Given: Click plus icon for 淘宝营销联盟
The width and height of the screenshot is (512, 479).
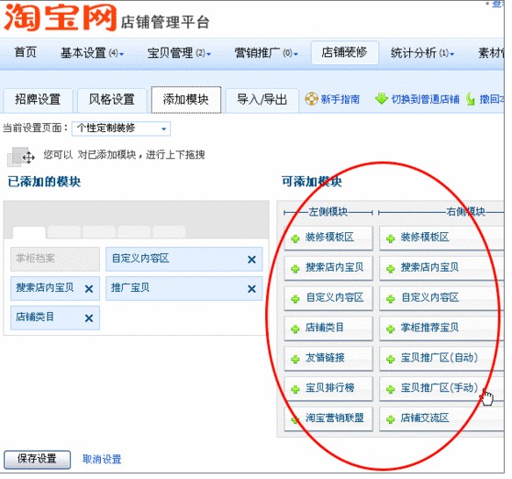Looking at the screenshot, I should 295,419.
